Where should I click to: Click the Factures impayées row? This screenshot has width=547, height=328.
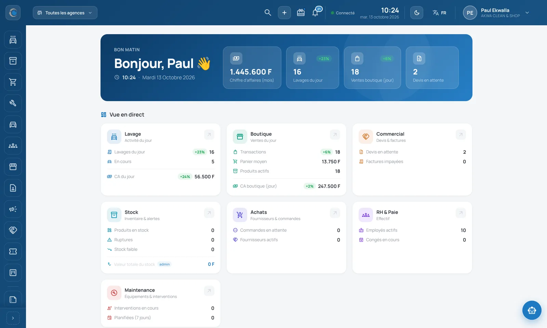pos(412,162)
